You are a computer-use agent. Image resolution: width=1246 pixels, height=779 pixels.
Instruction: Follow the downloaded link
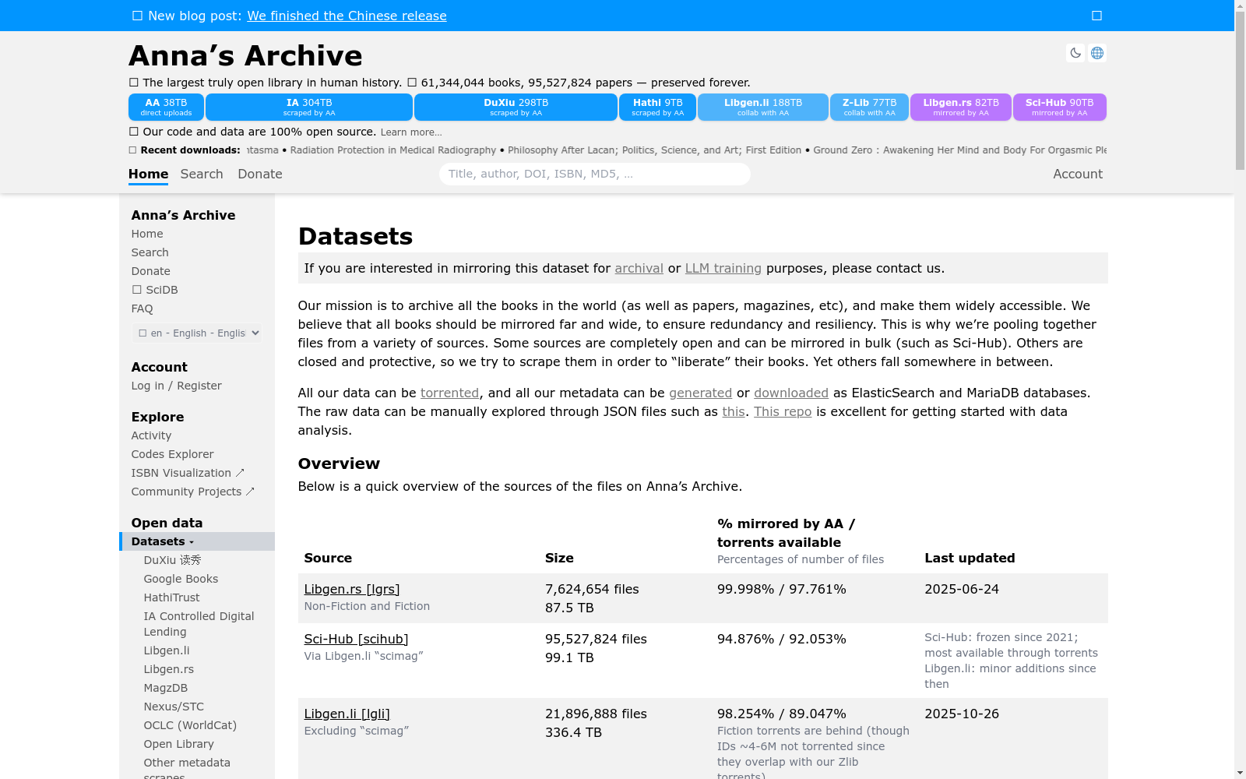pos(790,393)
